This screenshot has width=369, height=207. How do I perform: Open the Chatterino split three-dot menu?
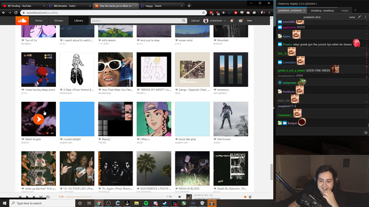pyautogui.click(x=366, y=17)
